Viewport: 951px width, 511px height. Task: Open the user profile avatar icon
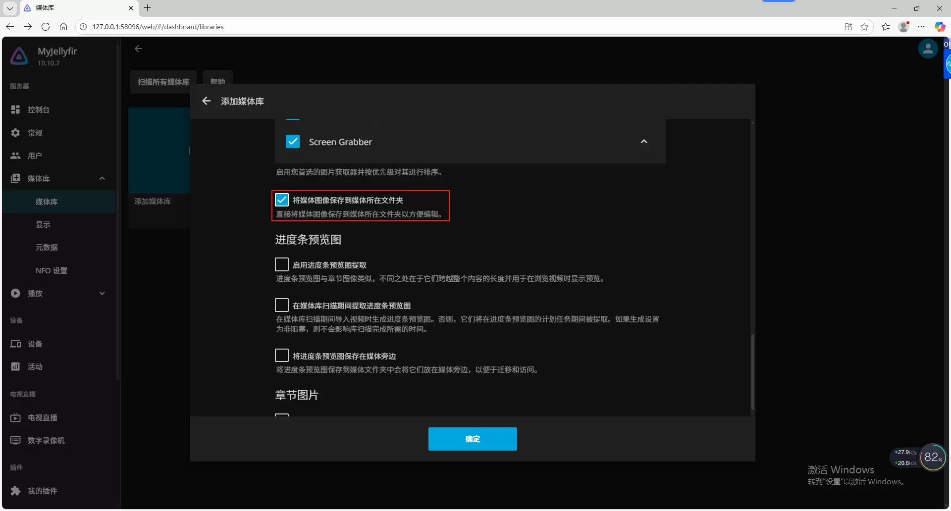(927, 49)
